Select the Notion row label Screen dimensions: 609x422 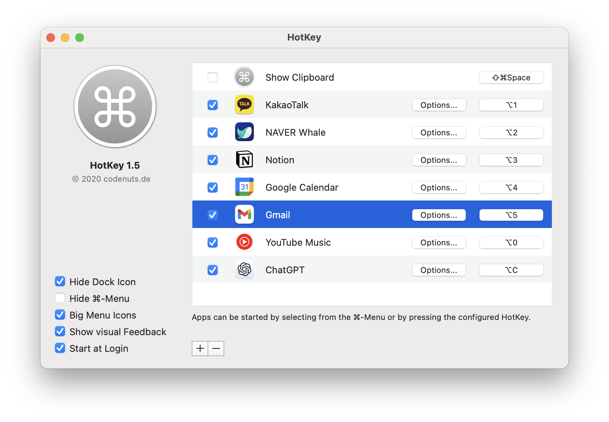point(280,160)
